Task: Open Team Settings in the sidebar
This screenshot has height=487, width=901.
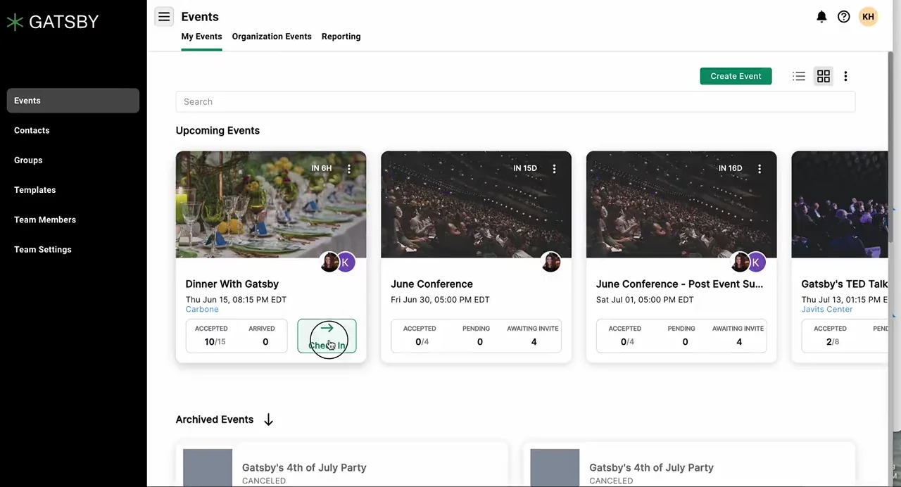Action: click(x=42, y=249)
